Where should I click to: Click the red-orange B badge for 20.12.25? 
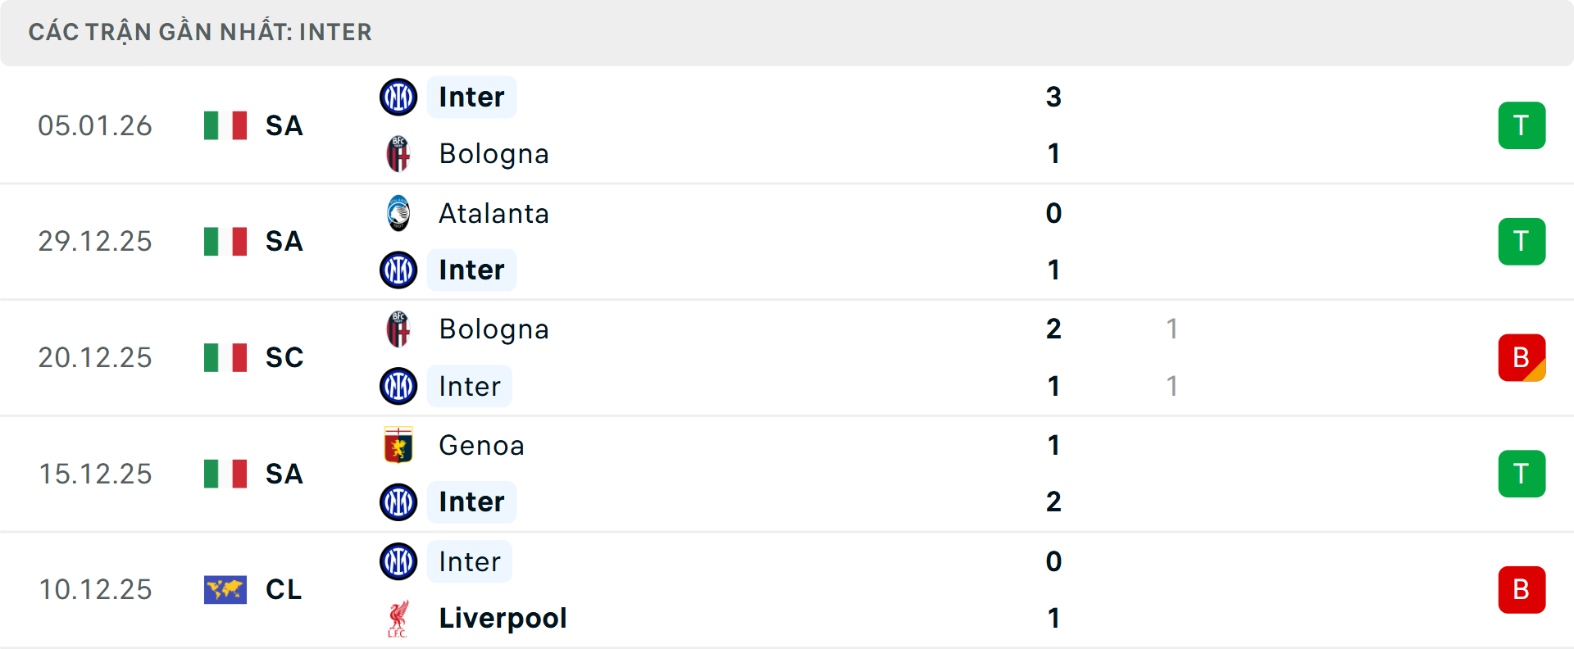(x=1522, y=357)
